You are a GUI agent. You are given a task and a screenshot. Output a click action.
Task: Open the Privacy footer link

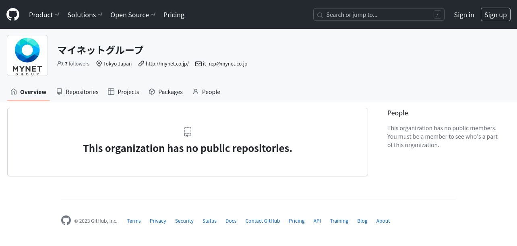coord(158,221)
